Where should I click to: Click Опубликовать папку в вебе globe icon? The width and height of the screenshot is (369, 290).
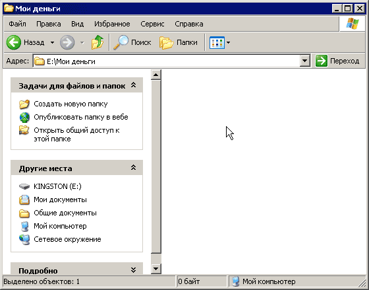(x=24, y=118)
